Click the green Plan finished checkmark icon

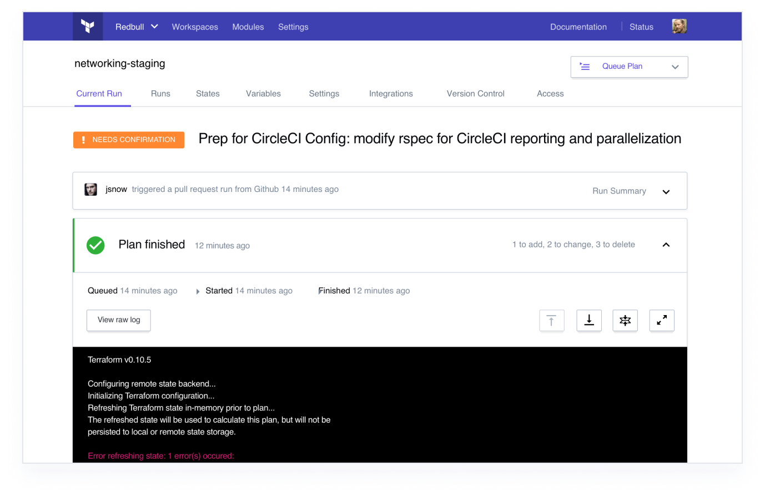(x=95, y=245)
